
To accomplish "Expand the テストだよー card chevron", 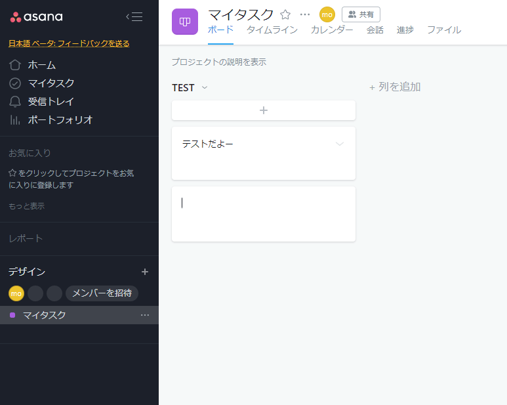I will click(x=340, y=144).
